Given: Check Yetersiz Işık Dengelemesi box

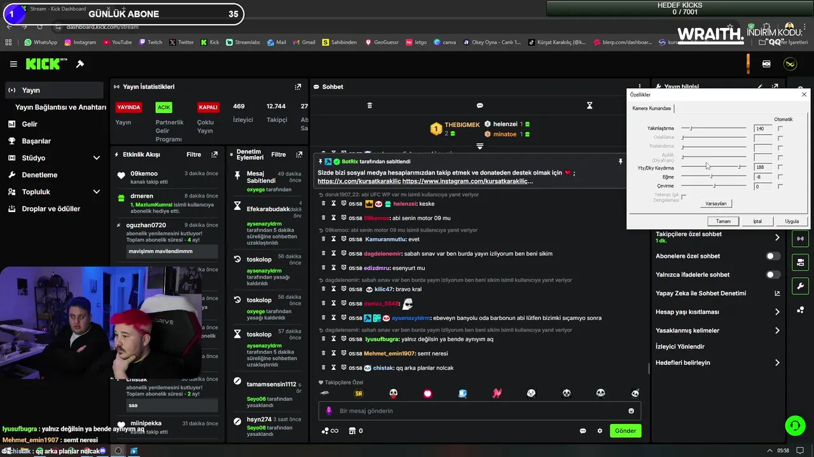Looking at the screenshot, I should tap(684, 197).
